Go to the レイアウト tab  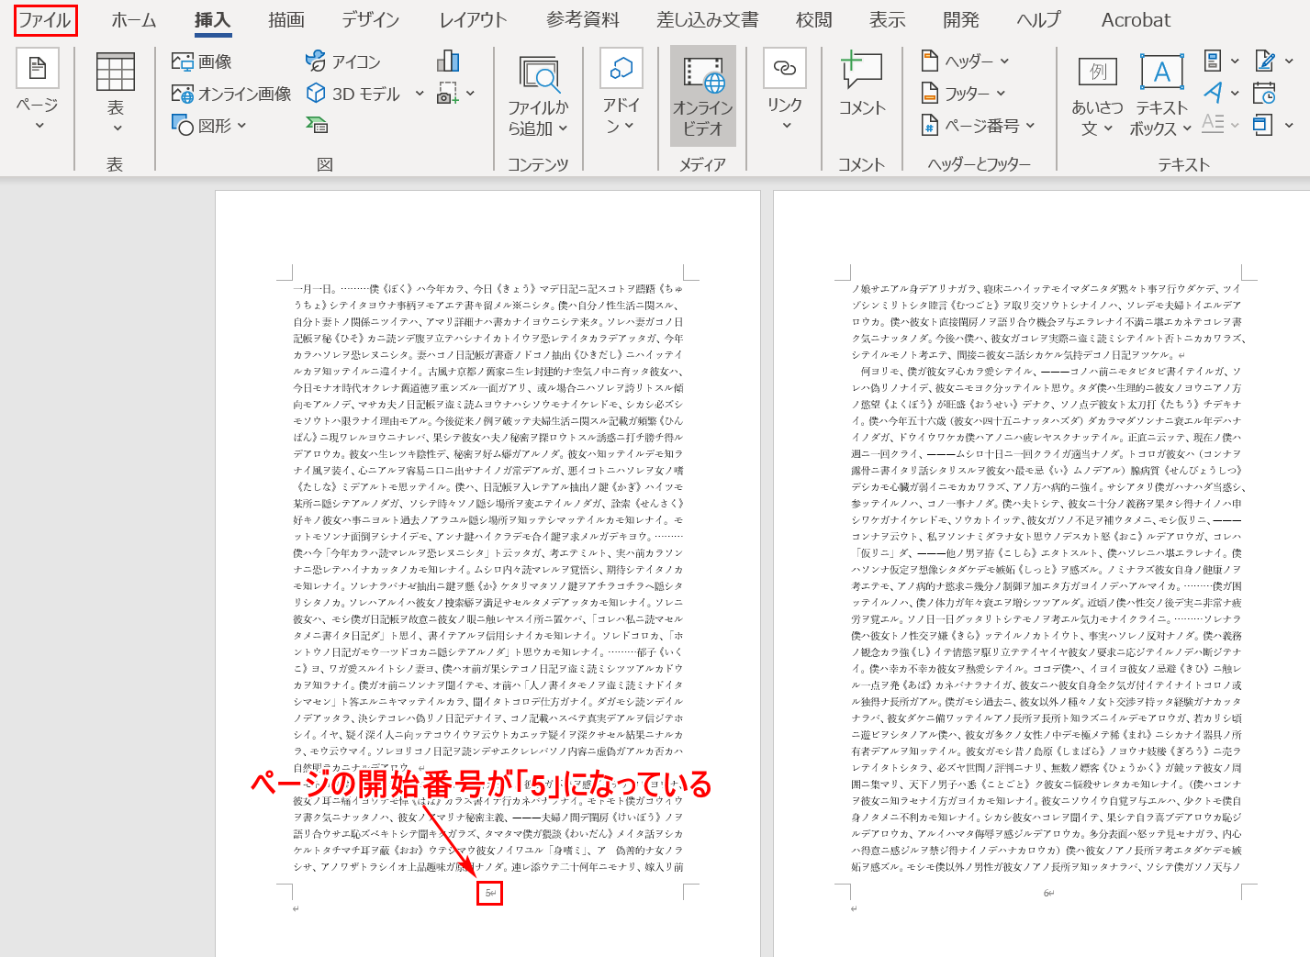click(473, 20)
